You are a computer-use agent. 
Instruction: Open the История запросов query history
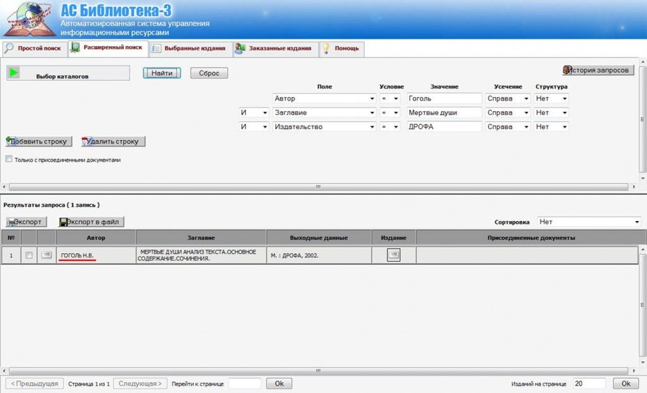tap(598, 70)
